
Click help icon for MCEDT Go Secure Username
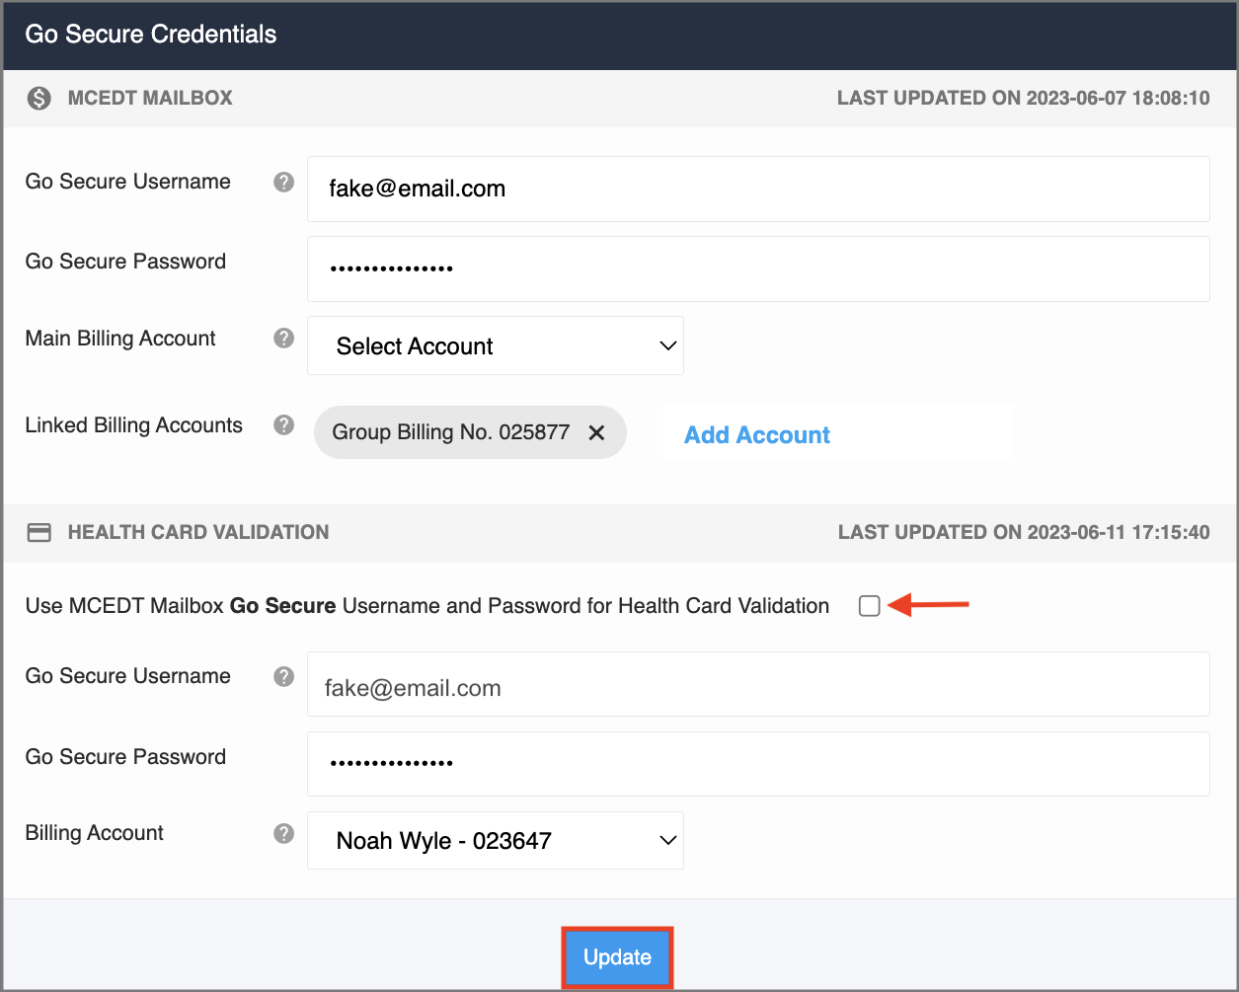coord(283,182)
